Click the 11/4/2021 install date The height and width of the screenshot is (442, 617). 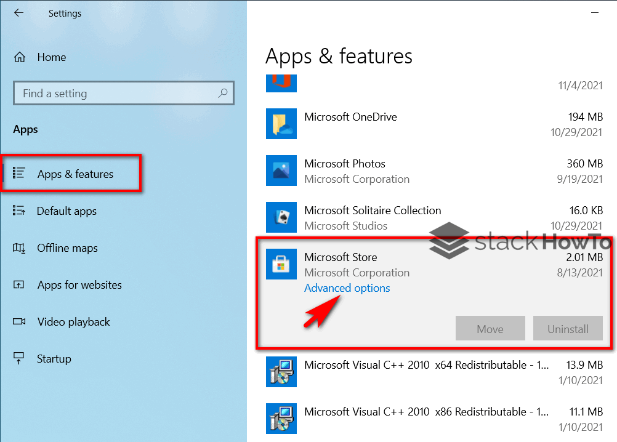(581, 86)
